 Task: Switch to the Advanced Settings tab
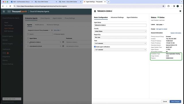pos(117,17)
